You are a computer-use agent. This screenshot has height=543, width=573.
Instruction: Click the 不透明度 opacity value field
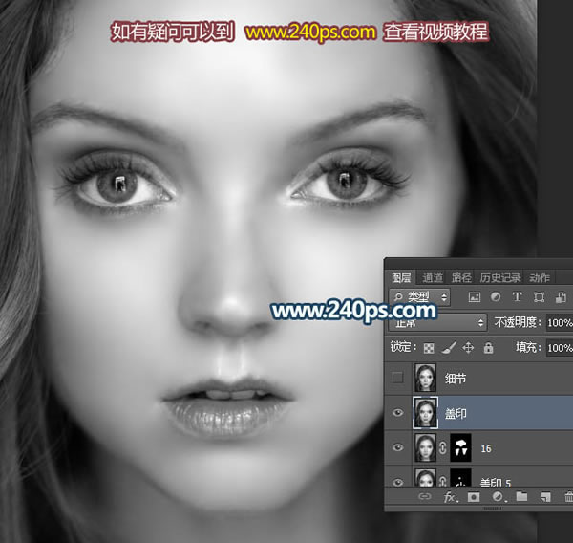(x=560, y=322)
